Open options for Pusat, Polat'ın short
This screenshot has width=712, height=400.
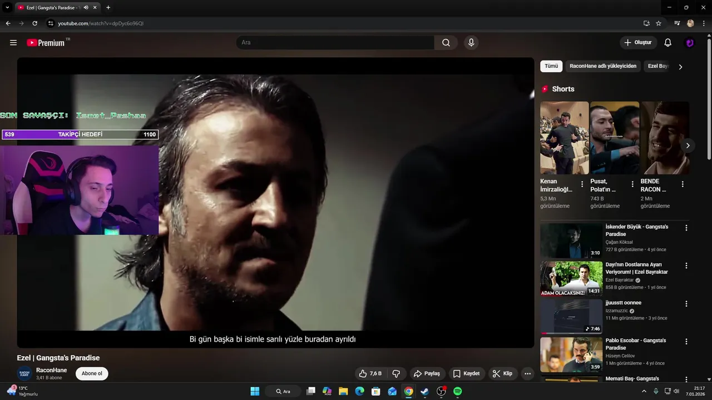(x=632, y=184)
